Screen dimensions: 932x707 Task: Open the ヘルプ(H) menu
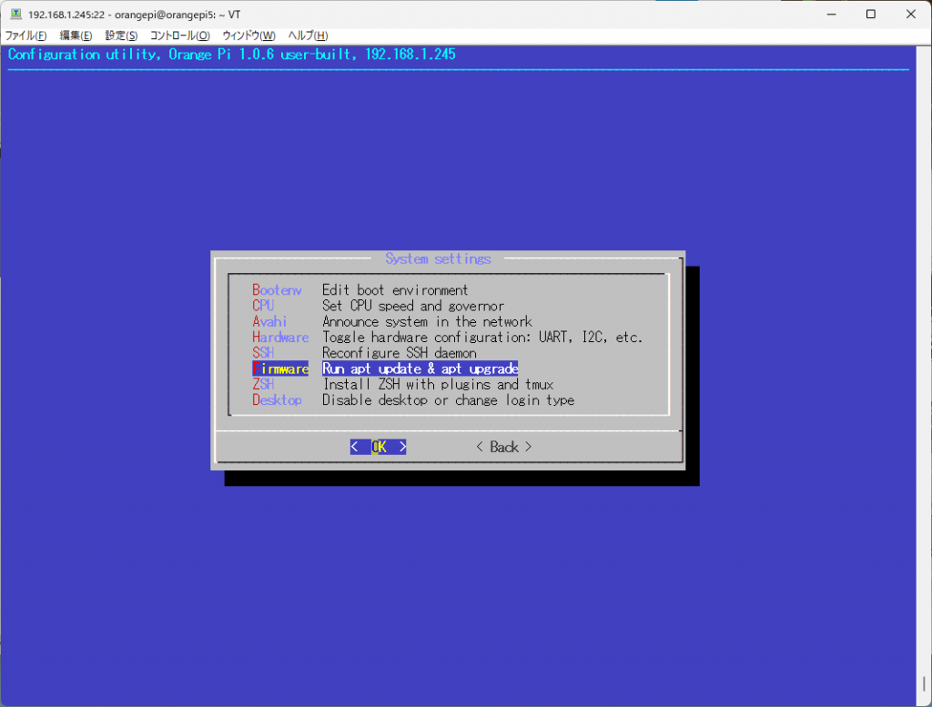[x=308, y=35]
